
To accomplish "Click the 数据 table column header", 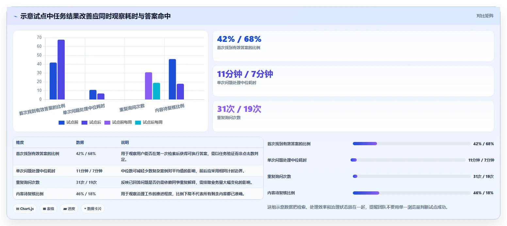I will click(80, 143).
